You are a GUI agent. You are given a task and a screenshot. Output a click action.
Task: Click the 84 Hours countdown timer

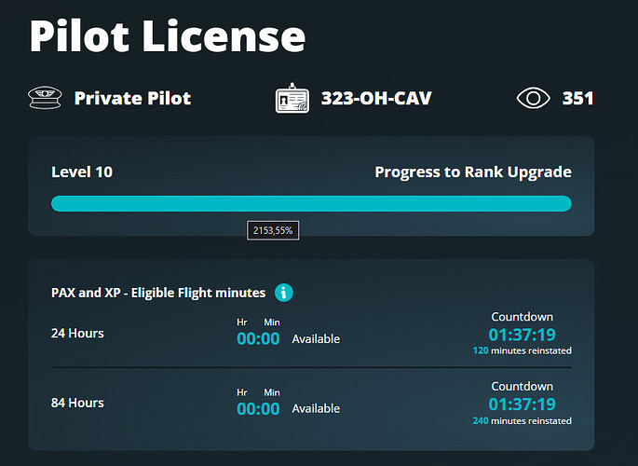click(522, 404)
